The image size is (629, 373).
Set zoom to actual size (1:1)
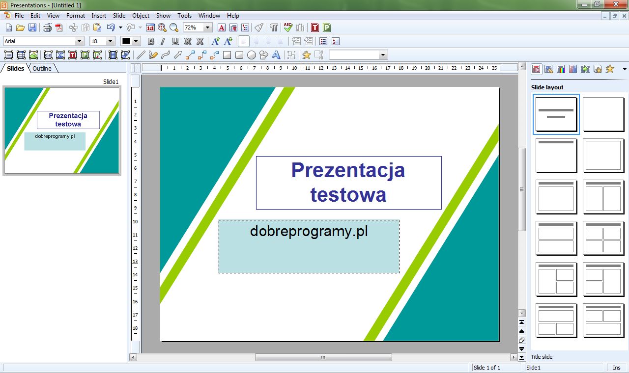click(150, 27)
